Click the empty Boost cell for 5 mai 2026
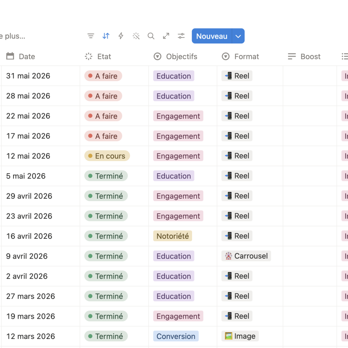This screenshot has height=348, width=348. click(x=310, y=176)
